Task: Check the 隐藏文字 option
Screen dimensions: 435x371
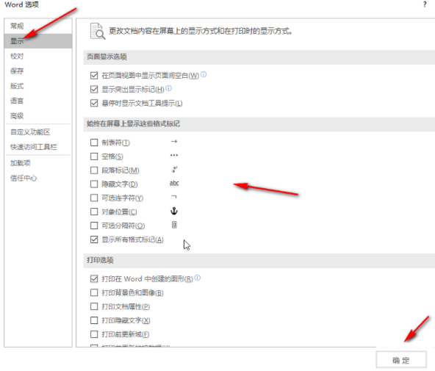Action: point(94,184)
